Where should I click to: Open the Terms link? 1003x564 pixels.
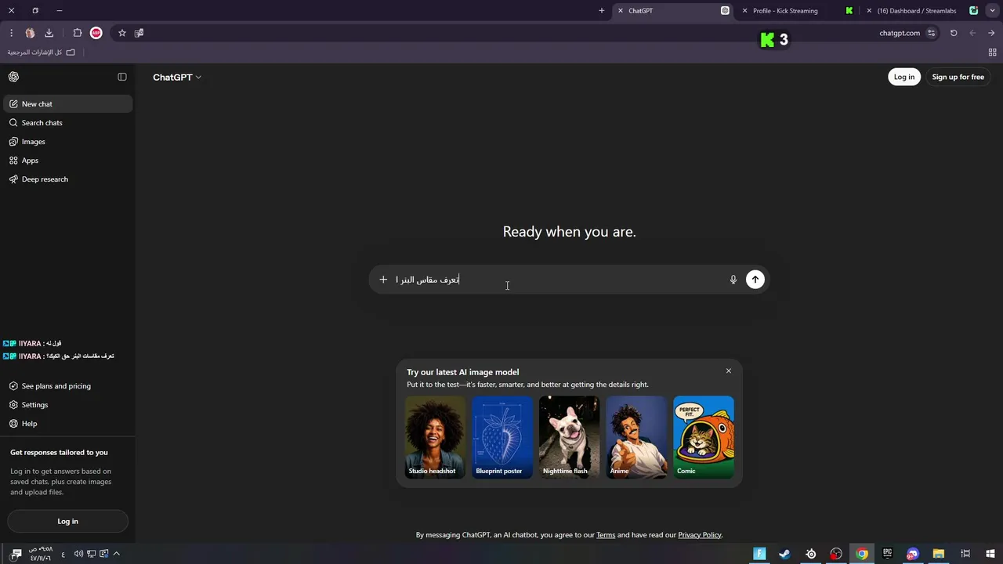click(x=606, y=535)
